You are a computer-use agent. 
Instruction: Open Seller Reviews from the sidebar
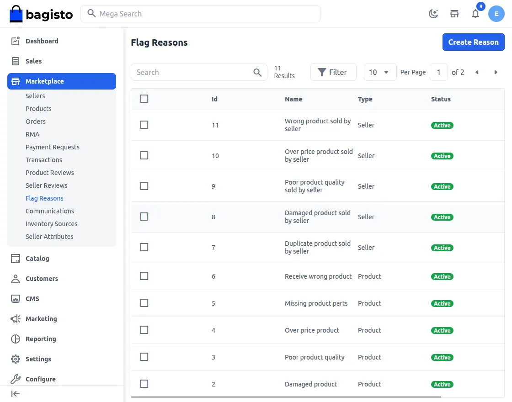[x=46, y=185]
